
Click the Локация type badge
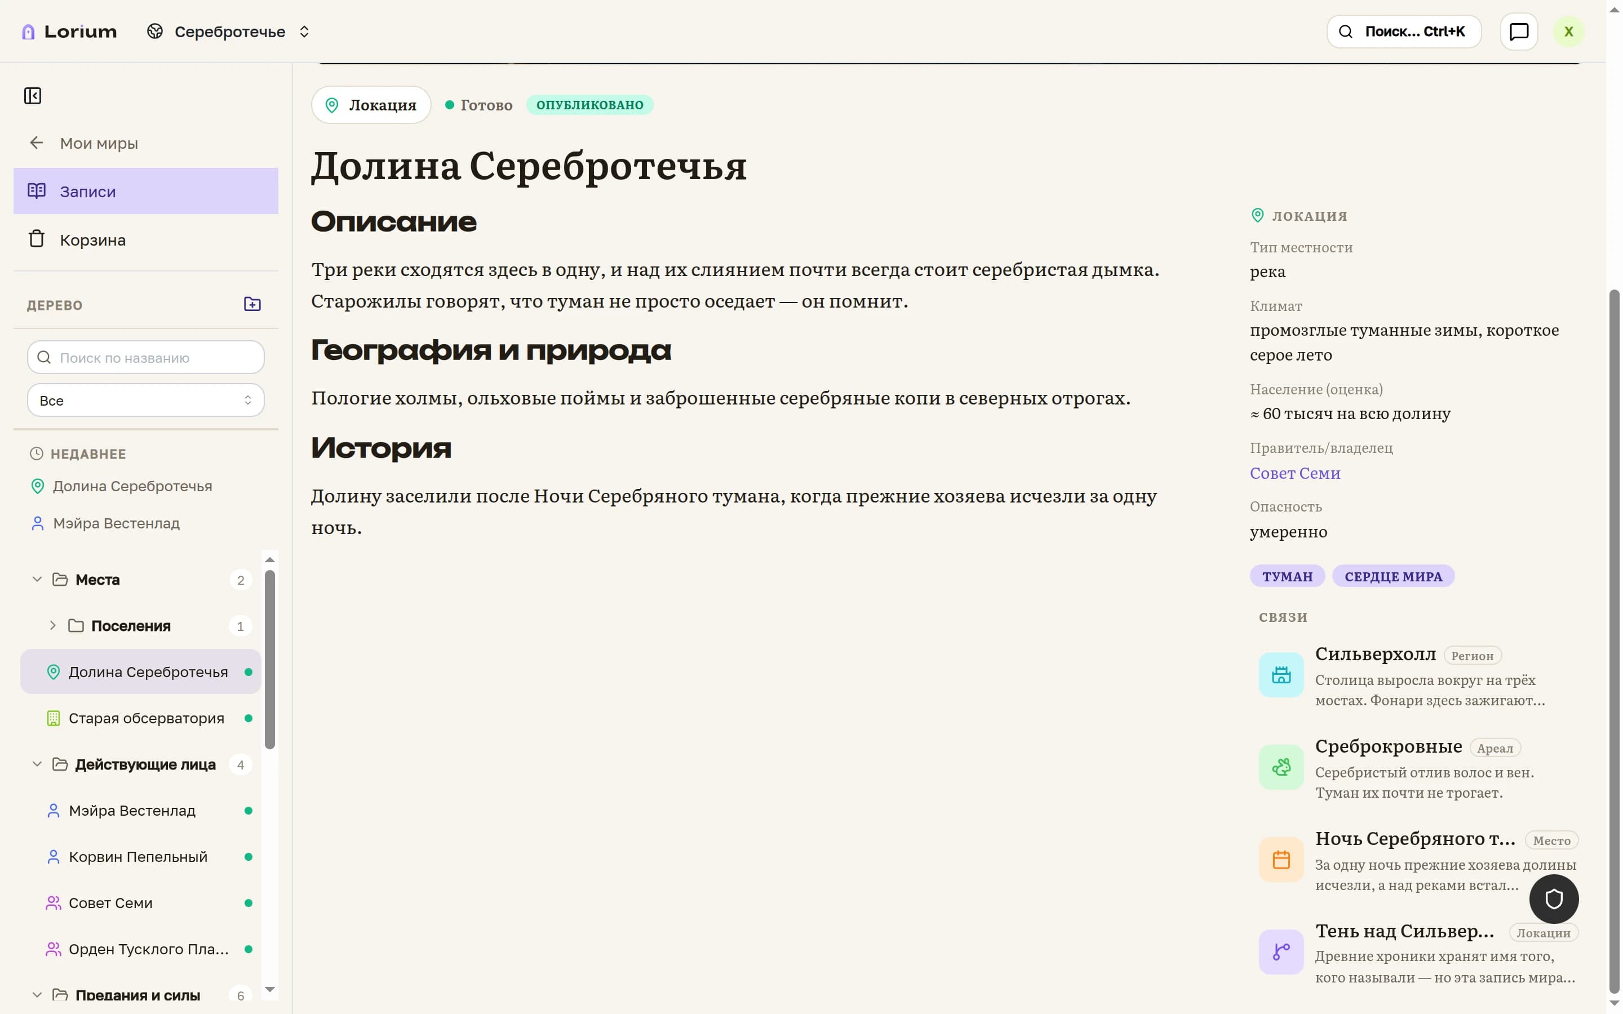point(371,105)
